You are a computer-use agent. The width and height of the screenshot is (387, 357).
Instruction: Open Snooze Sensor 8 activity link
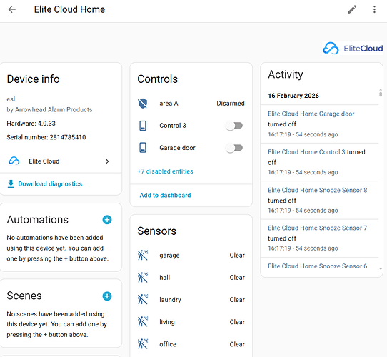318,190
